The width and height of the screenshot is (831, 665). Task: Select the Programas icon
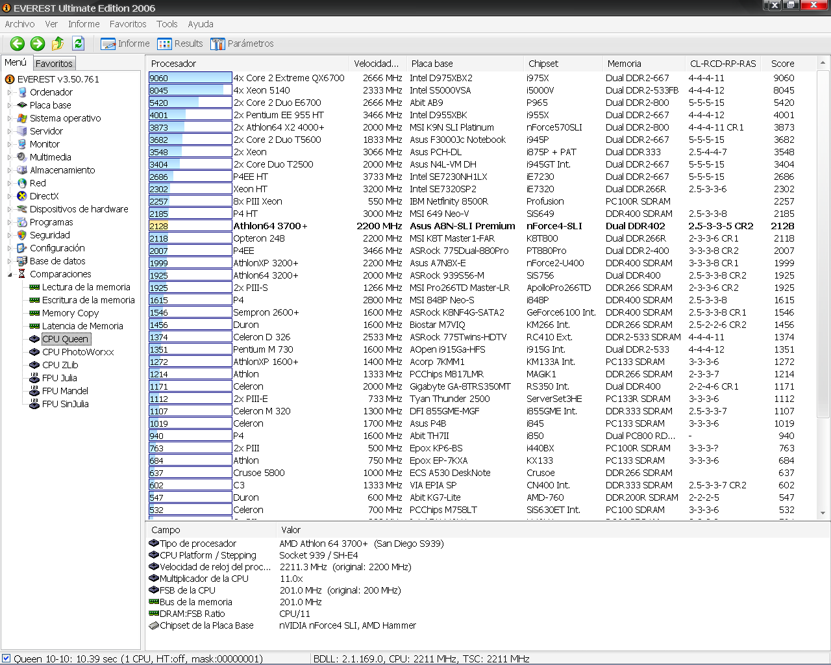tap(22, 222)
